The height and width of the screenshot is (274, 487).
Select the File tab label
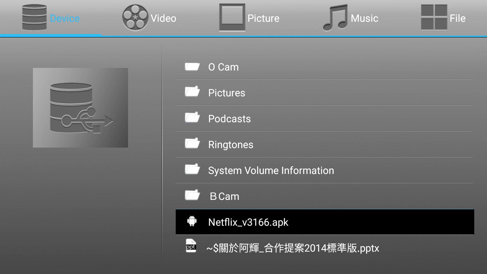pos(457,18)
